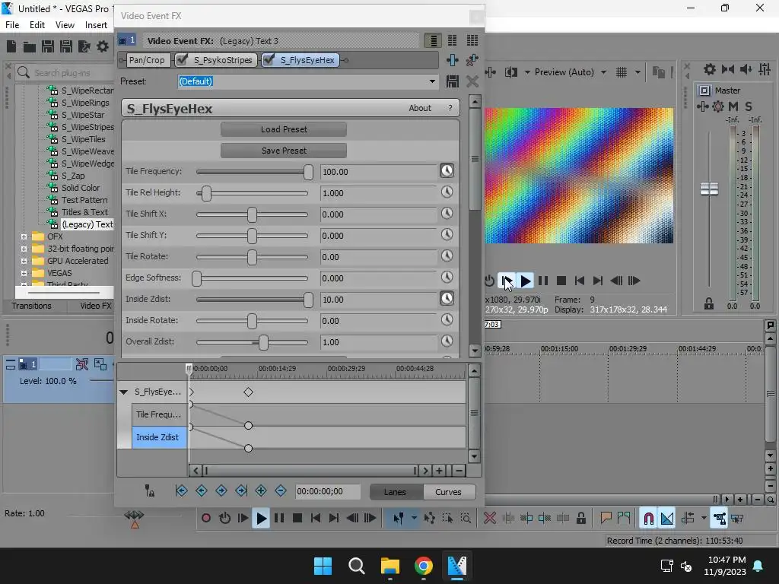Open the Insert menu
The width and height of the screenshot is (779, 584).
point(96,25)
